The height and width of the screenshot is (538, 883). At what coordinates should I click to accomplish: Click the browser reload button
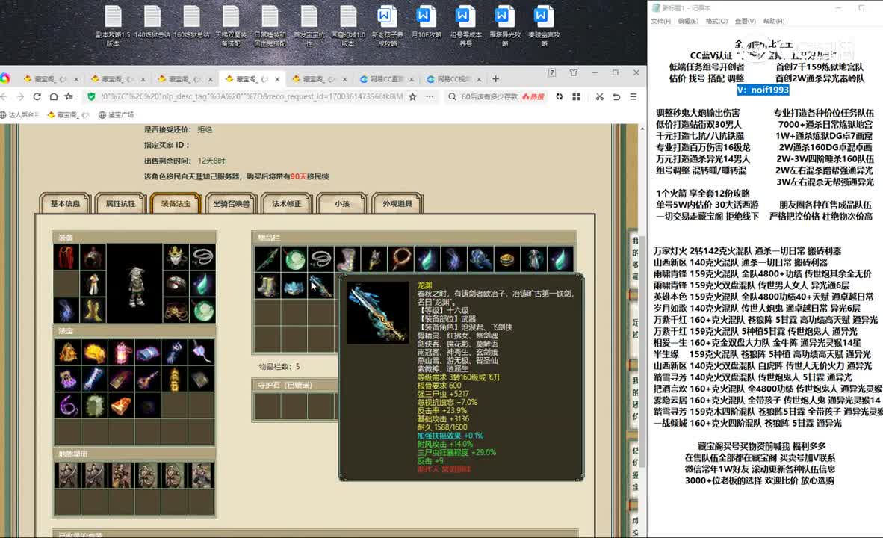[37, 97]
